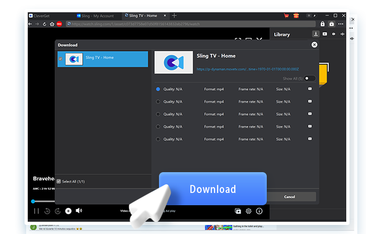Viewport: 366px width, 234px height.
Task: Toggle the Sling TV - Home item checkbox
Action: click(60, 59)
